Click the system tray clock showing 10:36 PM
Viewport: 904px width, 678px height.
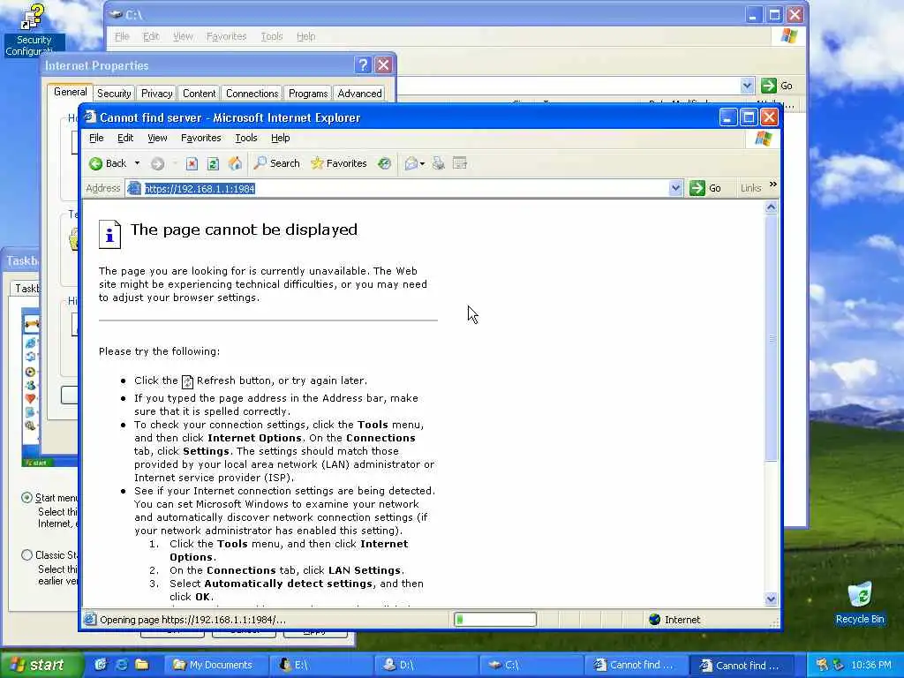point(871,666)
